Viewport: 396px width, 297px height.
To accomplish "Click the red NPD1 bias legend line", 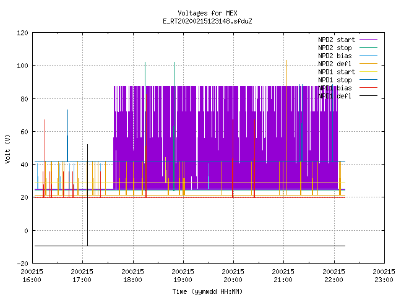I will (x=368, y=88).
